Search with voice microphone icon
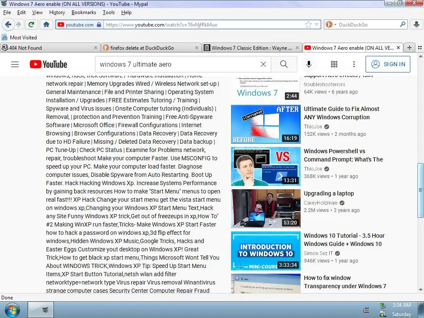 309,64
